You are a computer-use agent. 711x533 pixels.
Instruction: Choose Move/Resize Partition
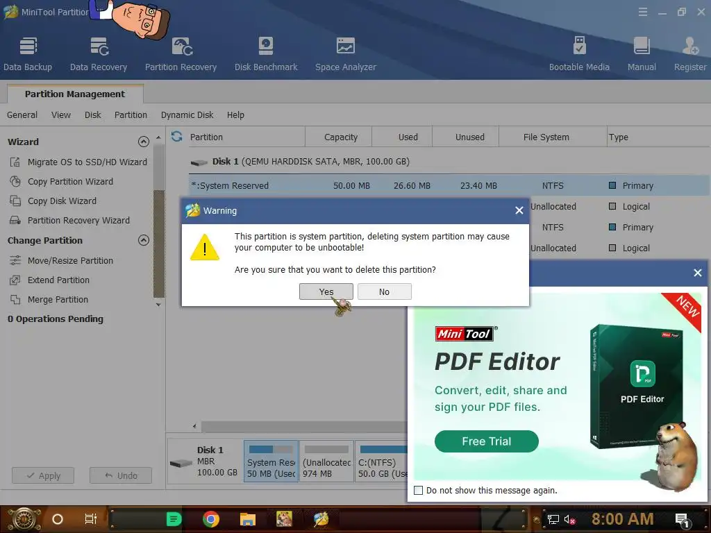[61, 261]
